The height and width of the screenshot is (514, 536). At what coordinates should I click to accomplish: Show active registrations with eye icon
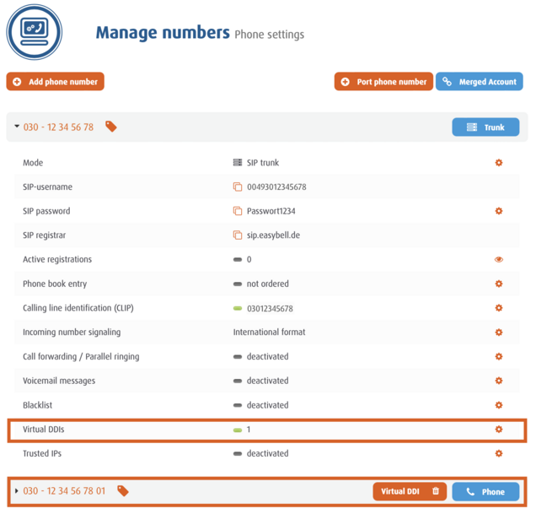tap(498, 260)
